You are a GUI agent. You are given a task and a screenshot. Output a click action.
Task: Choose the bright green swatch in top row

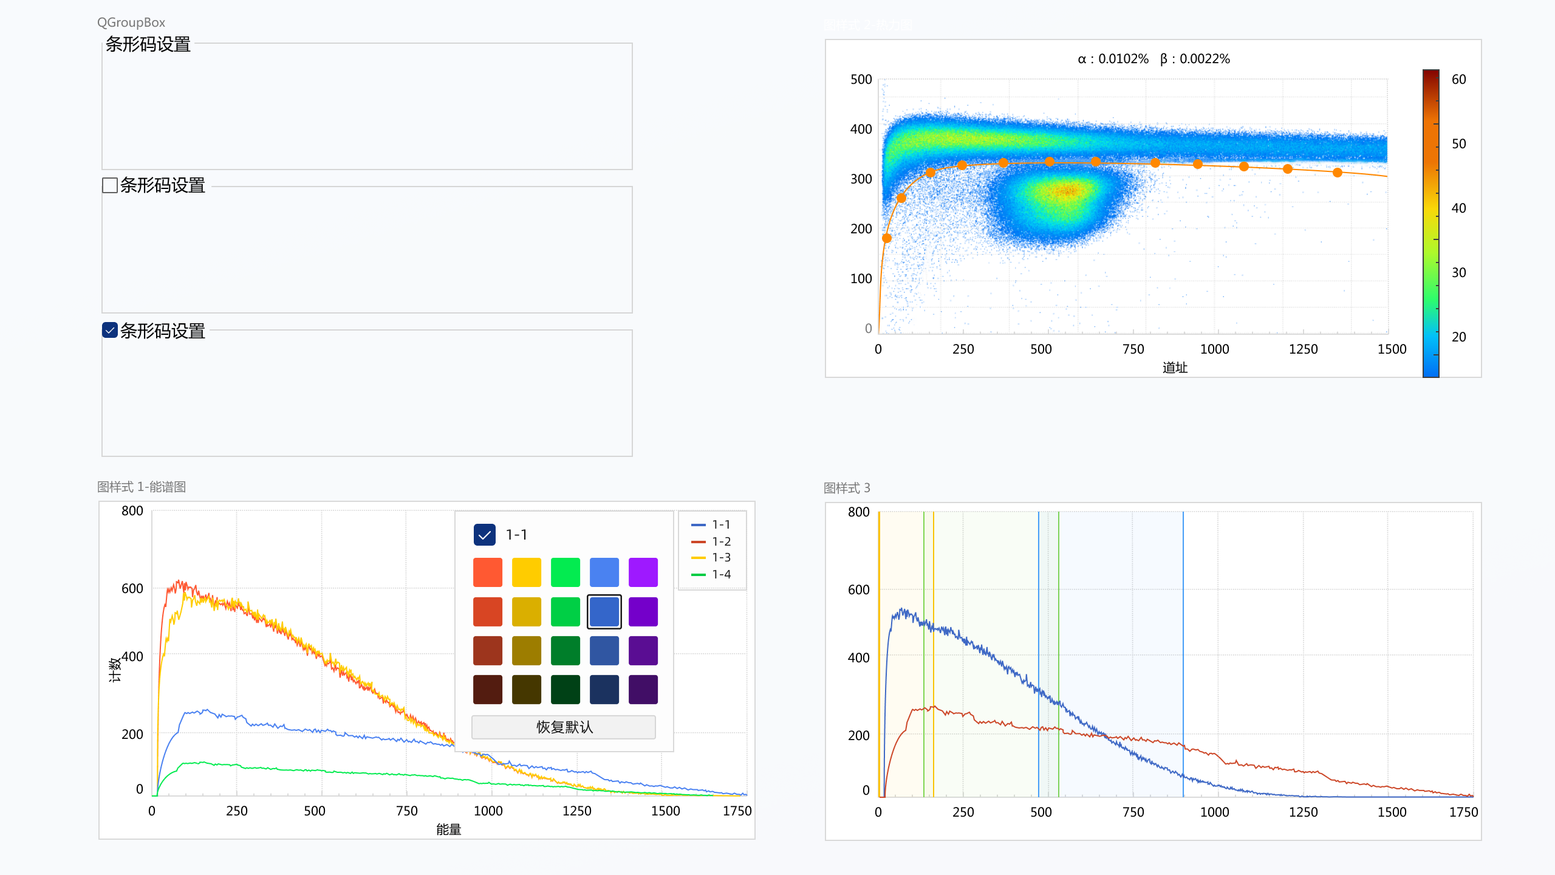click(565, 572)
